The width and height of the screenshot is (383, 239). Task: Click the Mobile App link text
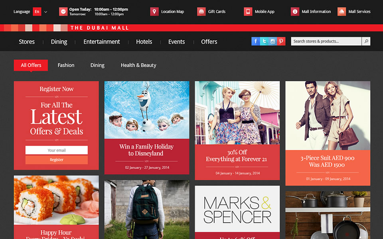pos(265,12)
